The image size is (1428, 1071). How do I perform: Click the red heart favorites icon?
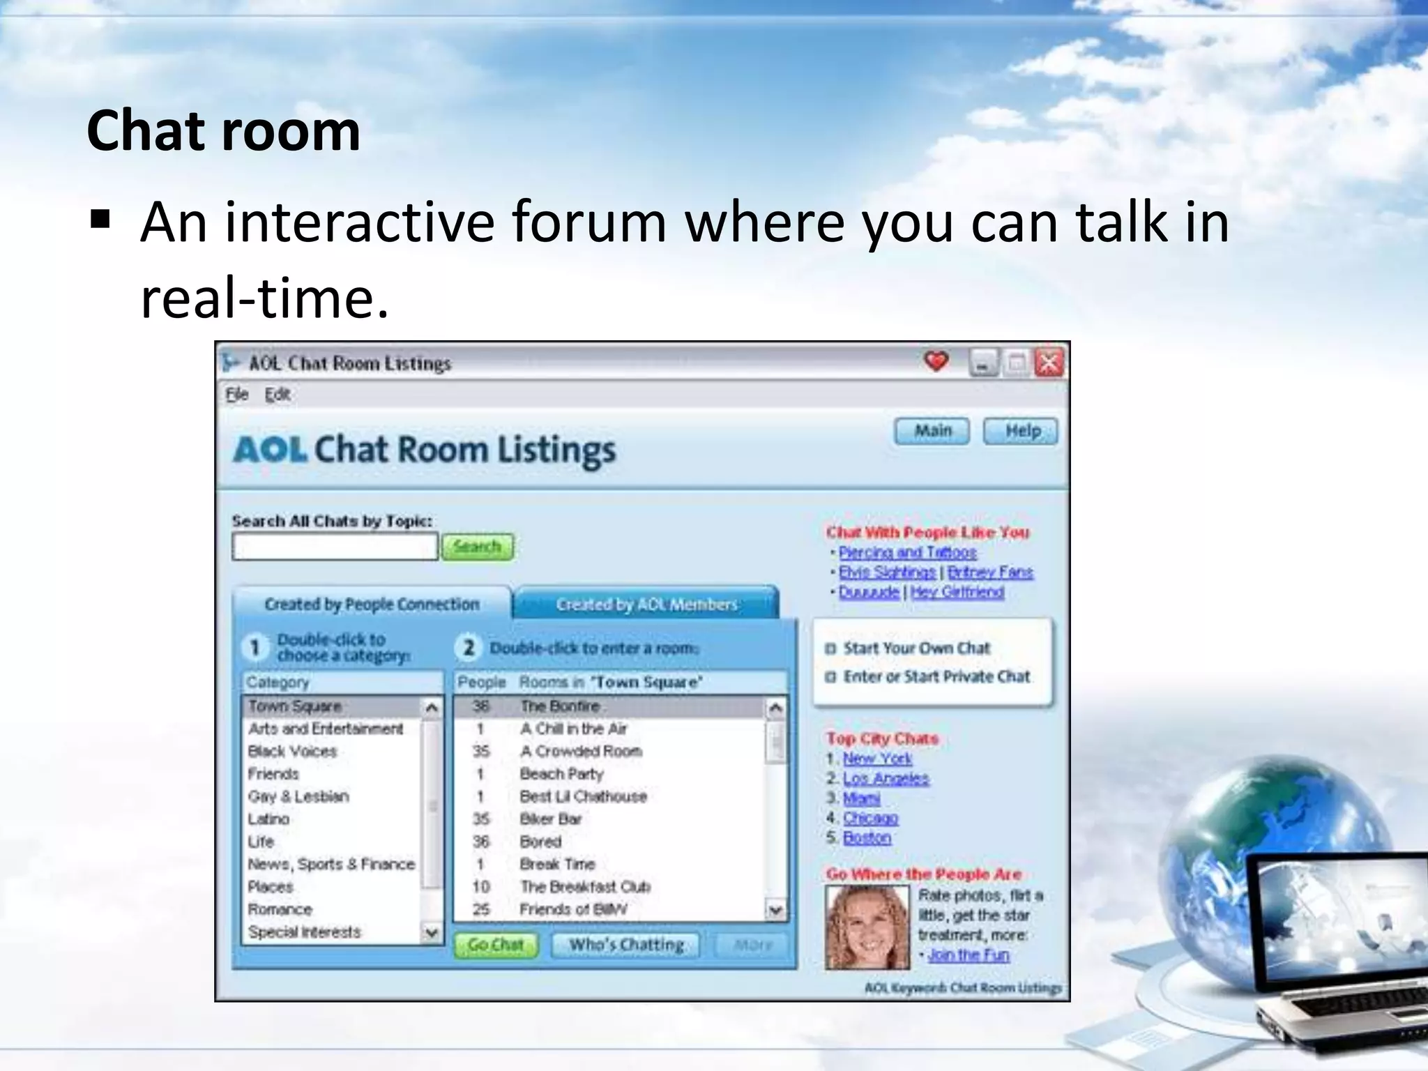[936, 361]
